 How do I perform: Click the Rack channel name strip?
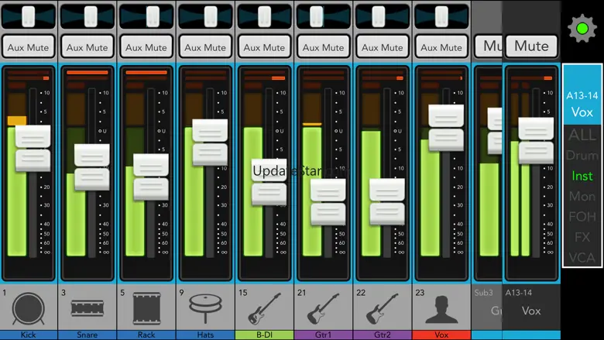click(x=146, y=335)
